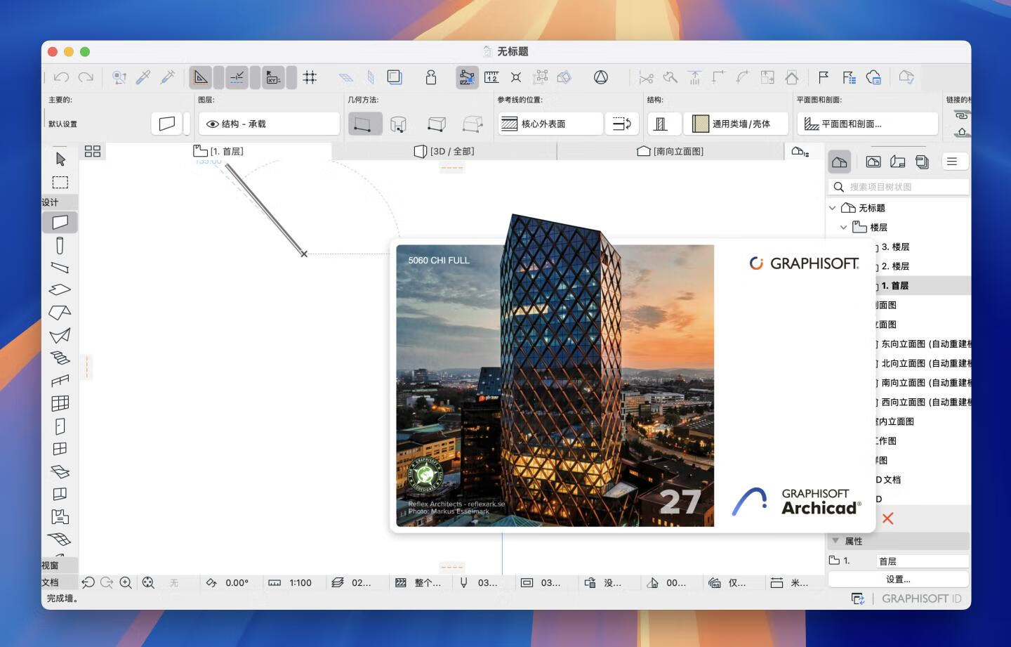Screen dimensions: 1011x647
Task: Click the Undo arrow in toolbar
Action: 62,77
